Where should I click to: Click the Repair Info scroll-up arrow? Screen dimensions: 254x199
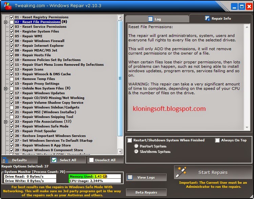[x=247, y=27]
